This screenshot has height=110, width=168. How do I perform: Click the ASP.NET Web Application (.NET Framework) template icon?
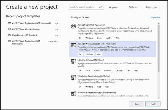[x=73, y=45]
